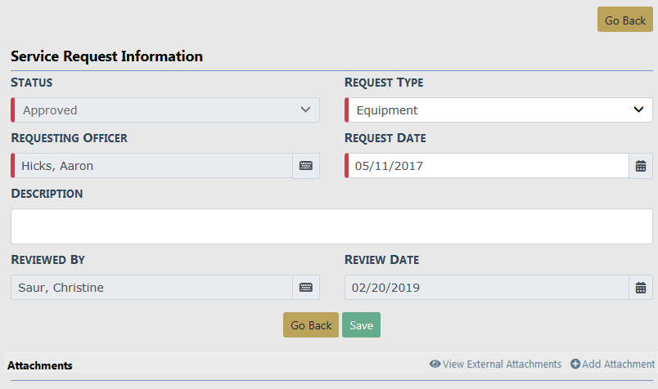The height and width of the screenshot is (389, 658).
Task: Click the Attachments section header
Action: pyautogui.click(x=39, y=365)
